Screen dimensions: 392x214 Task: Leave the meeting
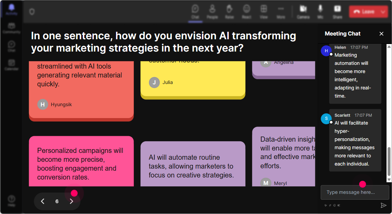[x=365, y=12]
